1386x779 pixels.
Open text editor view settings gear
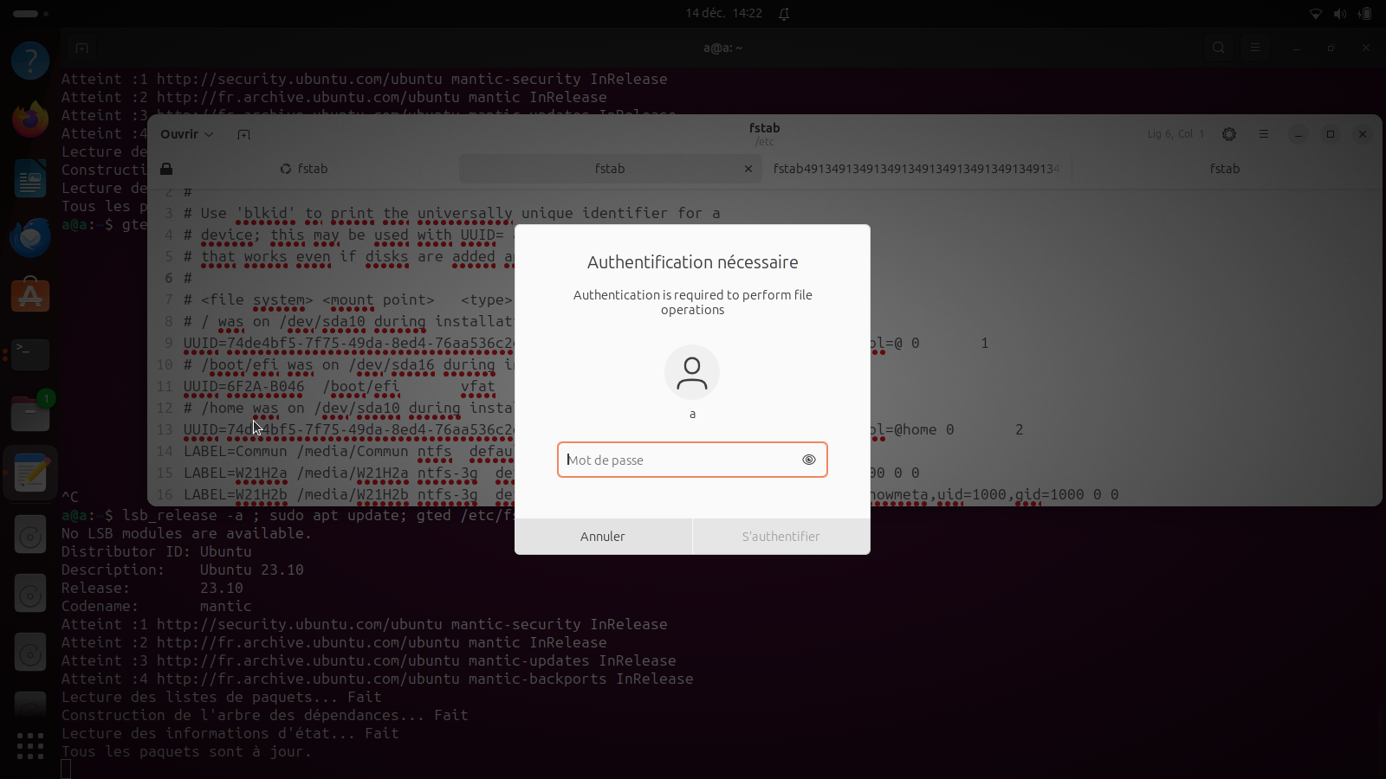click(x=1229, y=134)
